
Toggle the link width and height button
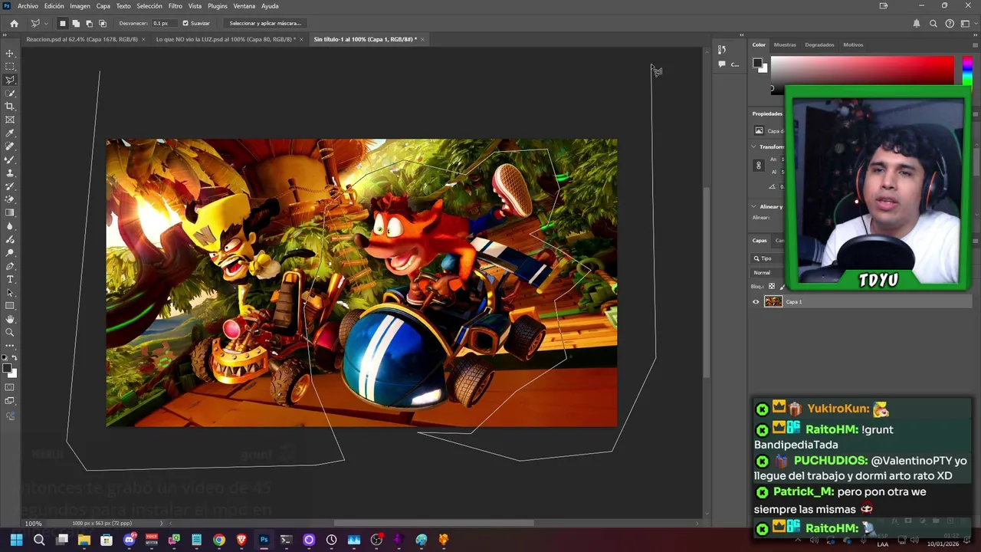pyautogui.click(x=759, y=165)
